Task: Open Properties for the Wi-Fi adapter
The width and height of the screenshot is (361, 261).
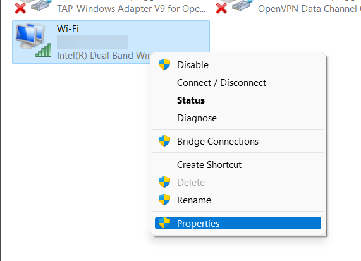Action: pyautogui.click(x=238, y=223)
